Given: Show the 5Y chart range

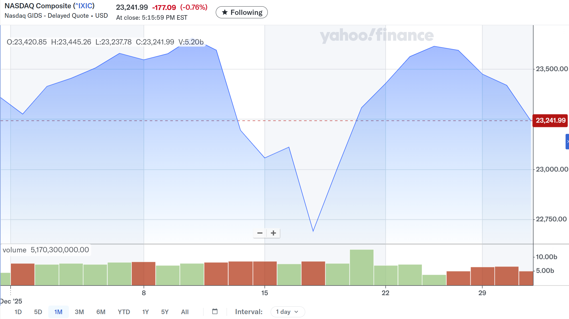Looking at the screenshot, I should tap(165, 312).
